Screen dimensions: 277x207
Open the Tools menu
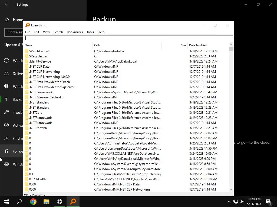click(x=90, y=32)
